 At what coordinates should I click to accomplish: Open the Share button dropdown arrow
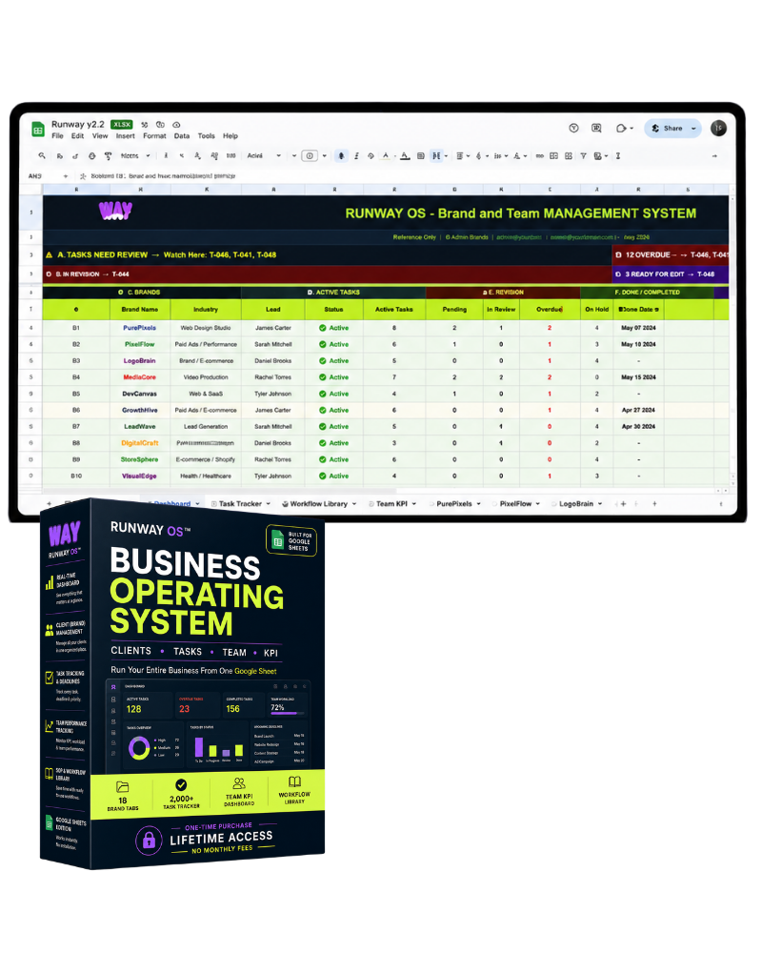(694, 129)
